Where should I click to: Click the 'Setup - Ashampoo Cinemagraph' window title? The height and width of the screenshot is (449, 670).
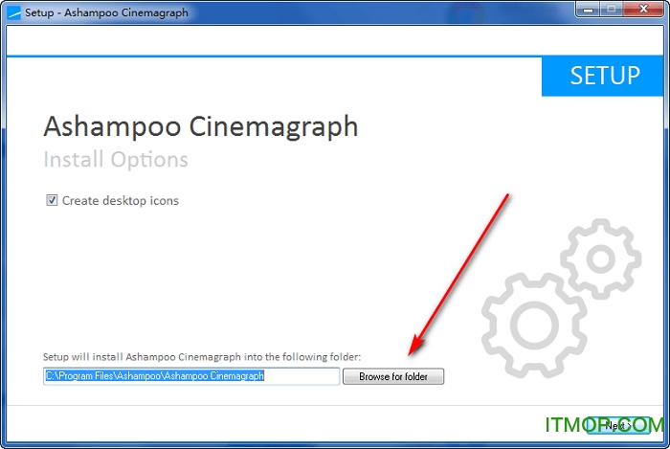106,12
